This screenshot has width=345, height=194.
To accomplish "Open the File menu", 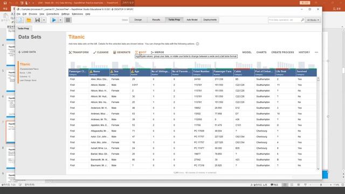I will click(18, 14).
